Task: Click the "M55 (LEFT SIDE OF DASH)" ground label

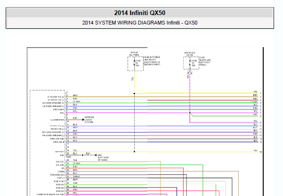Action: (x=103, y=157)
